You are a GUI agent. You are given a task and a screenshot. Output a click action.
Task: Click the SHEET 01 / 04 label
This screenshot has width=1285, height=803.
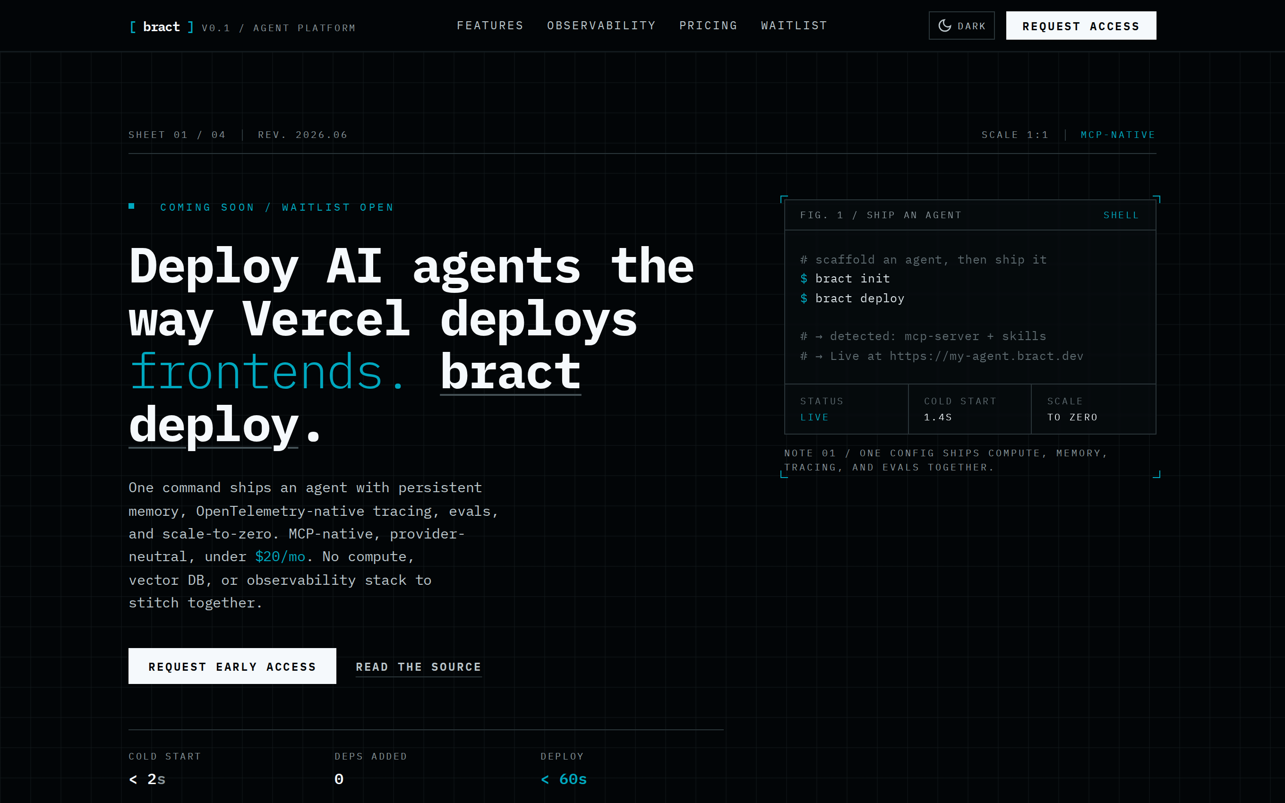[177, 135]
